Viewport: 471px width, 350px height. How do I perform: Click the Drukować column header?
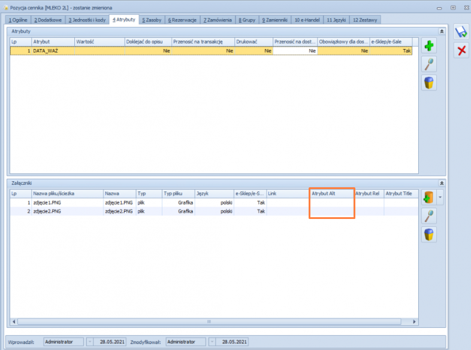click(254, 42)
